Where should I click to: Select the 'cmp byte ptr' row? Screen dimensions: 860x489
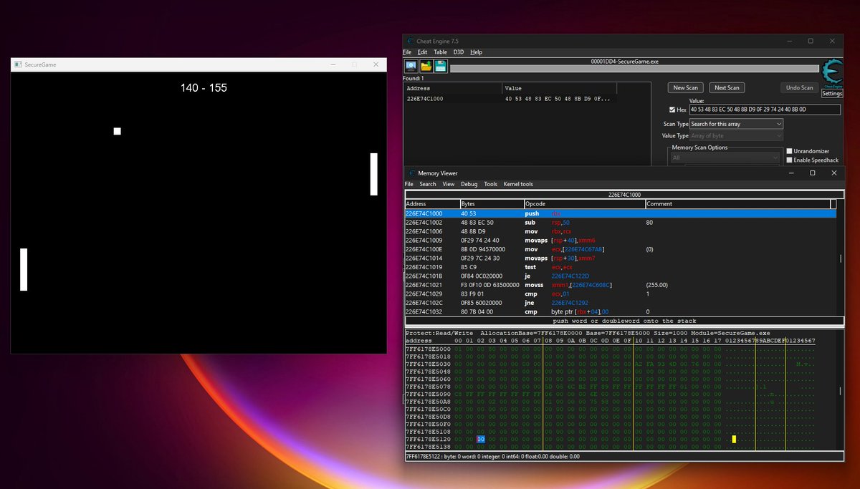pyautogui.click(x=621, y=311)
